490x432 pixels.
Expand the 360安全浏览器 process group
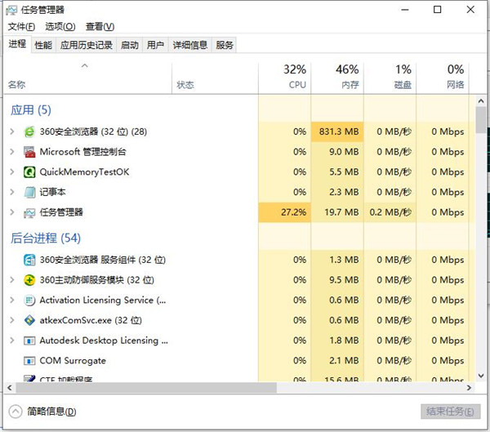[x=12, y=131]
